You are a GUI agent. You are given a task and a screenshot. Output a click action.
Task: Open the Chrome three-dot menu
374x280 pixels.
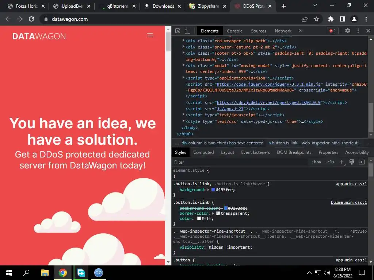coord(366,19)
